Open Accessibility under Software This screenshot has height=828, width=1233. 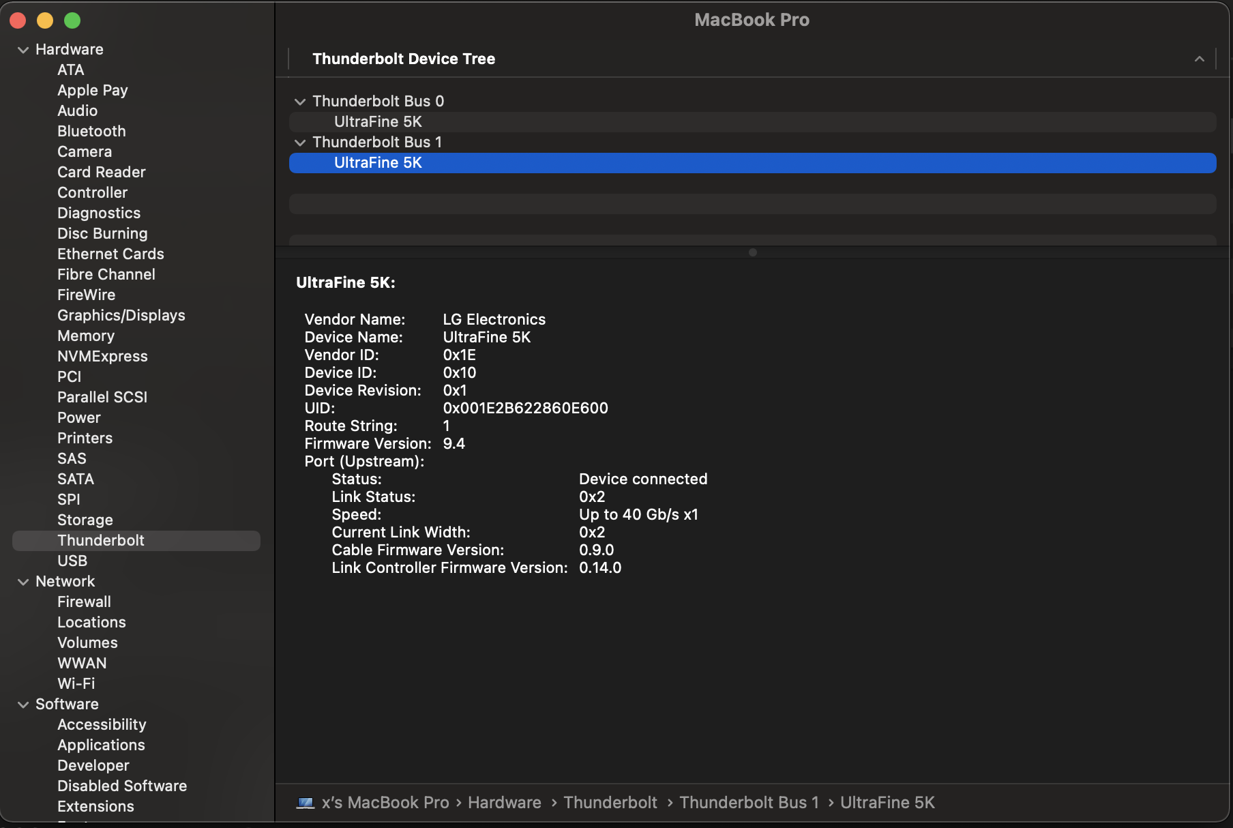pyautogui.click(x=102, y=725)
